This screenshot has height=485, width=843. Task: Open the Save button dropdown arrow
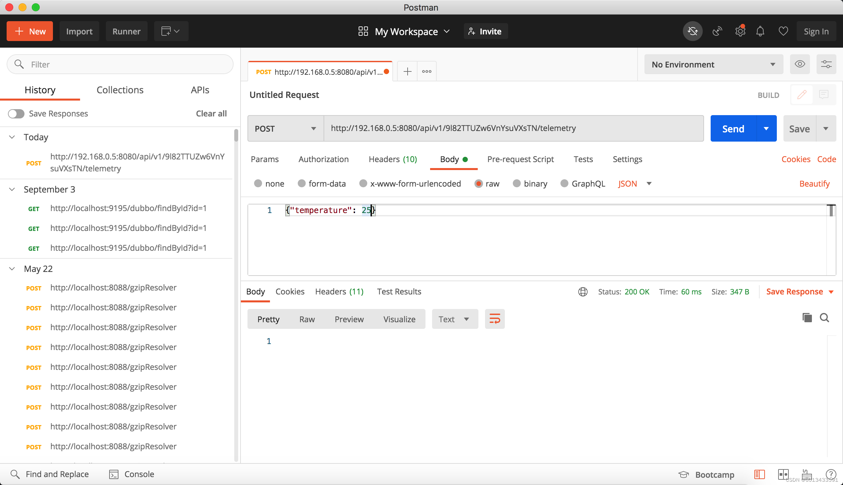826,129
